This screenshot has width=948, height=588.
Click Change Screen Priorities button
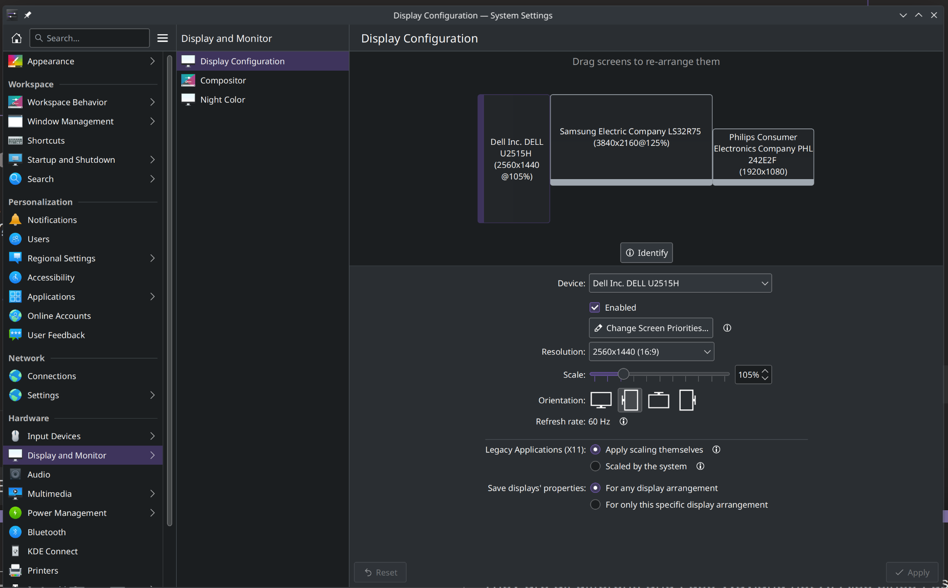(650, 328)
